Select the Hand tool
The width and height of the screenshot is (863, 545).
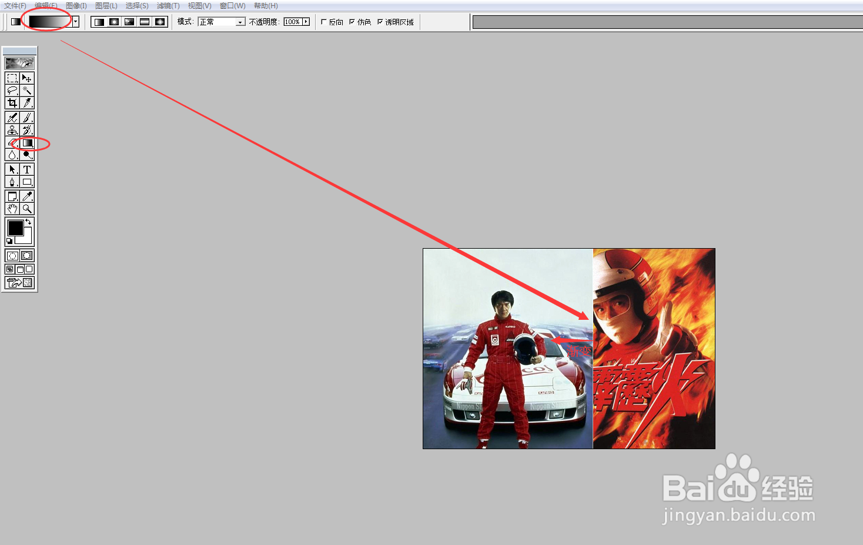12,209
